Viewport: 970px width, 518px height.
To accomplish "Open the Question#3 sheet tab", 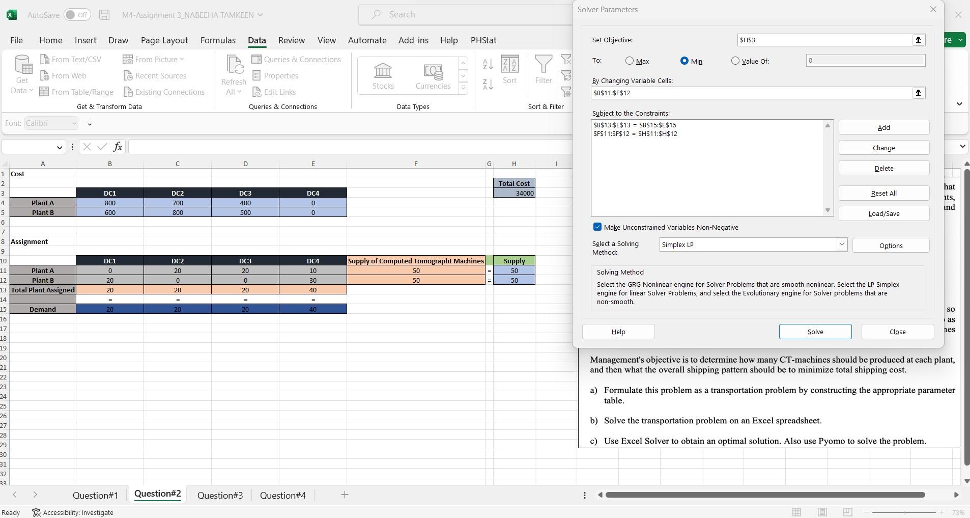I will tap(219, 495).
